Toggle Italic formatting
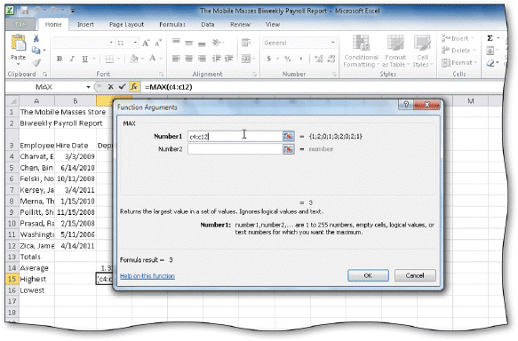518x341 pixels. click(72, 59)
